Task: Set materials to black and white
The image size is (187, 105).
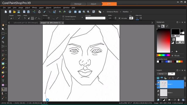Action: [x=173, y=43]
